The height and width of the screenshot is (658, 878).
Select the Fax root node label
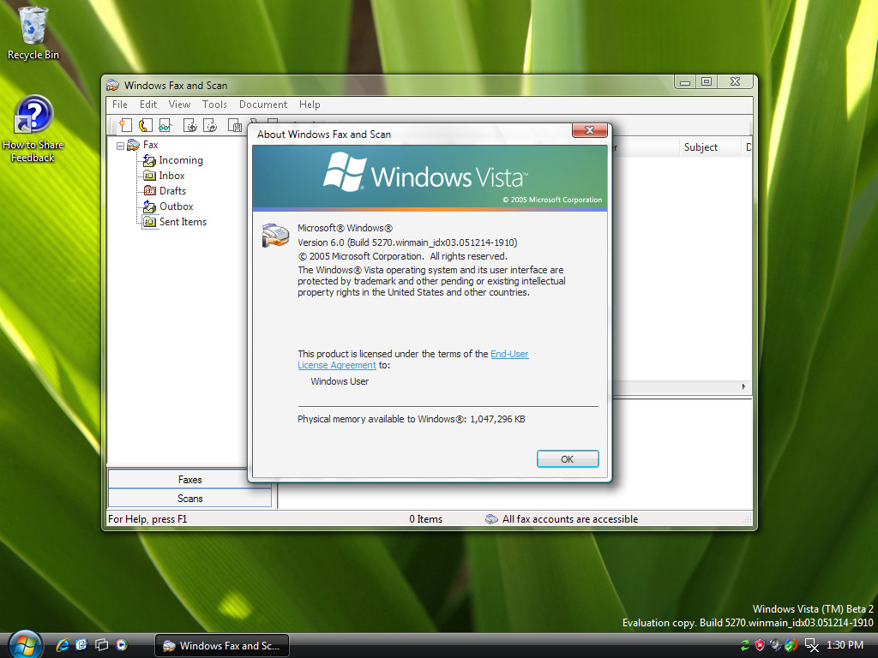pos(151,145)
